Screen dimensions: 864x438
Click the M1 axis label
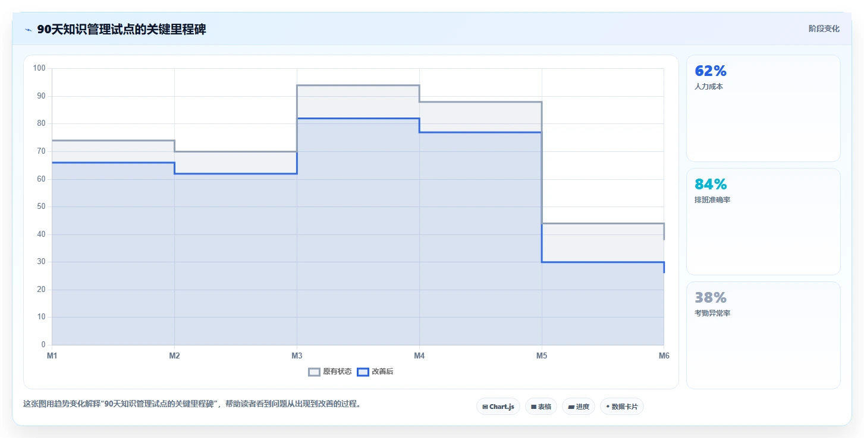[x=52, y=356]
